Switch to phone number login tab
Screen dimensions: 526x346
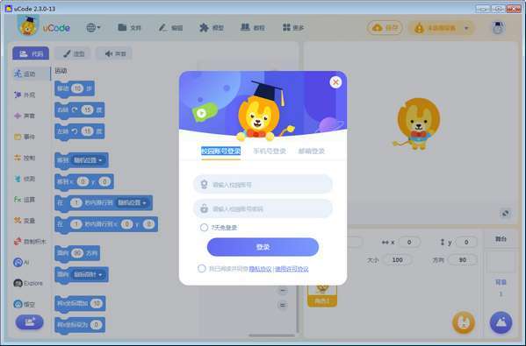coord(270,152)
